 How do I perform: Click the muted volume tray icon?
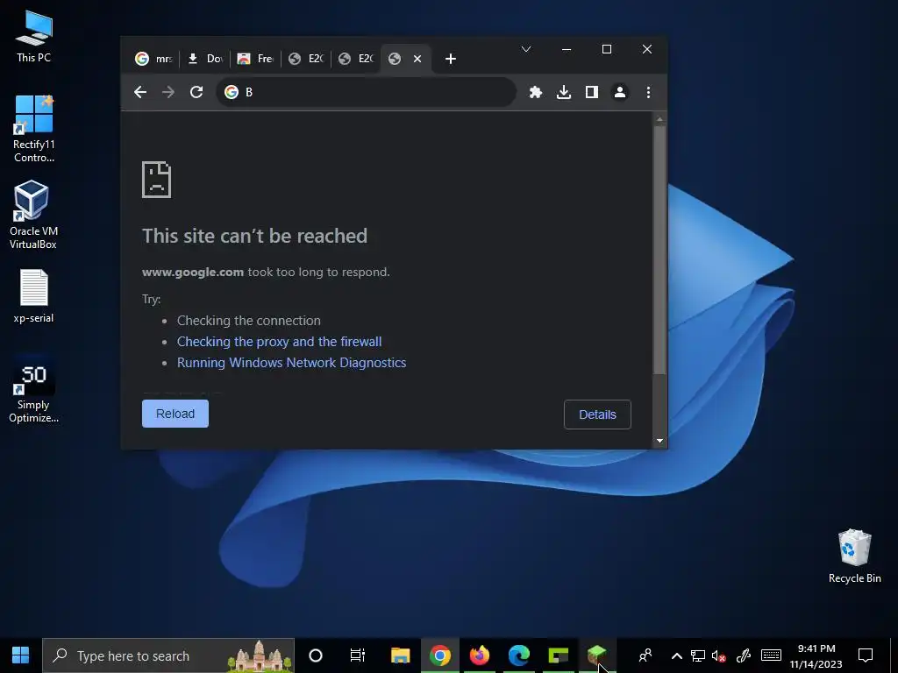pos(719,655)
